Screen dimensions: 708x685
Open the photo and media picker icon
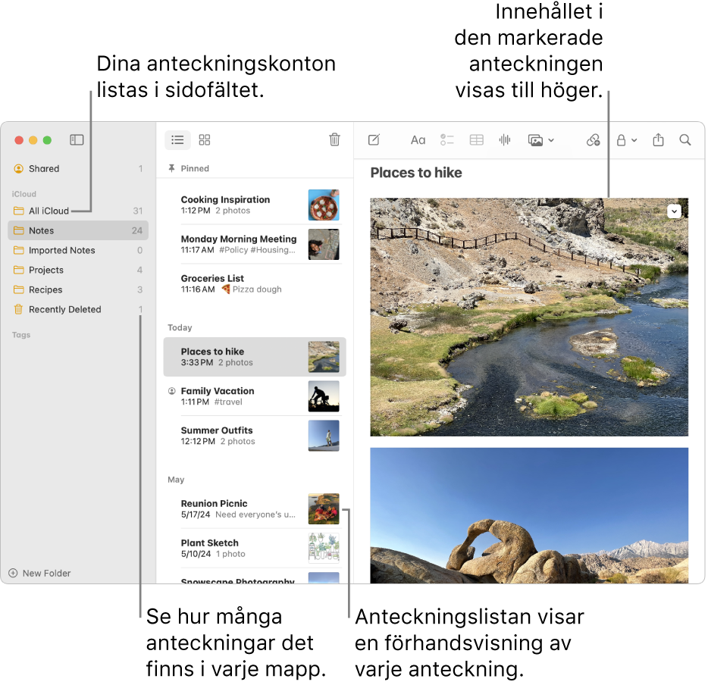tap(535, 140)
